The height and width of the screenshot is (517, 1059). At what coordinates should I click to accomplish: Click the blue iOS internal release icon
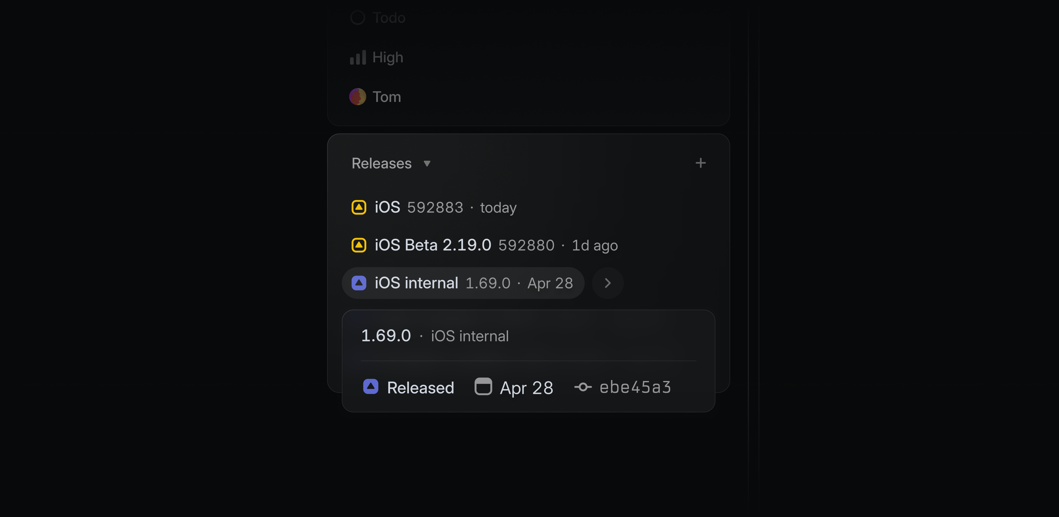click(359, 283)
